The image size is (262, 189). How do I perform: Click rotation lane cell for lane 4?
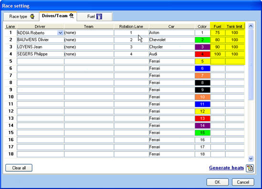(x=131, y=54)
